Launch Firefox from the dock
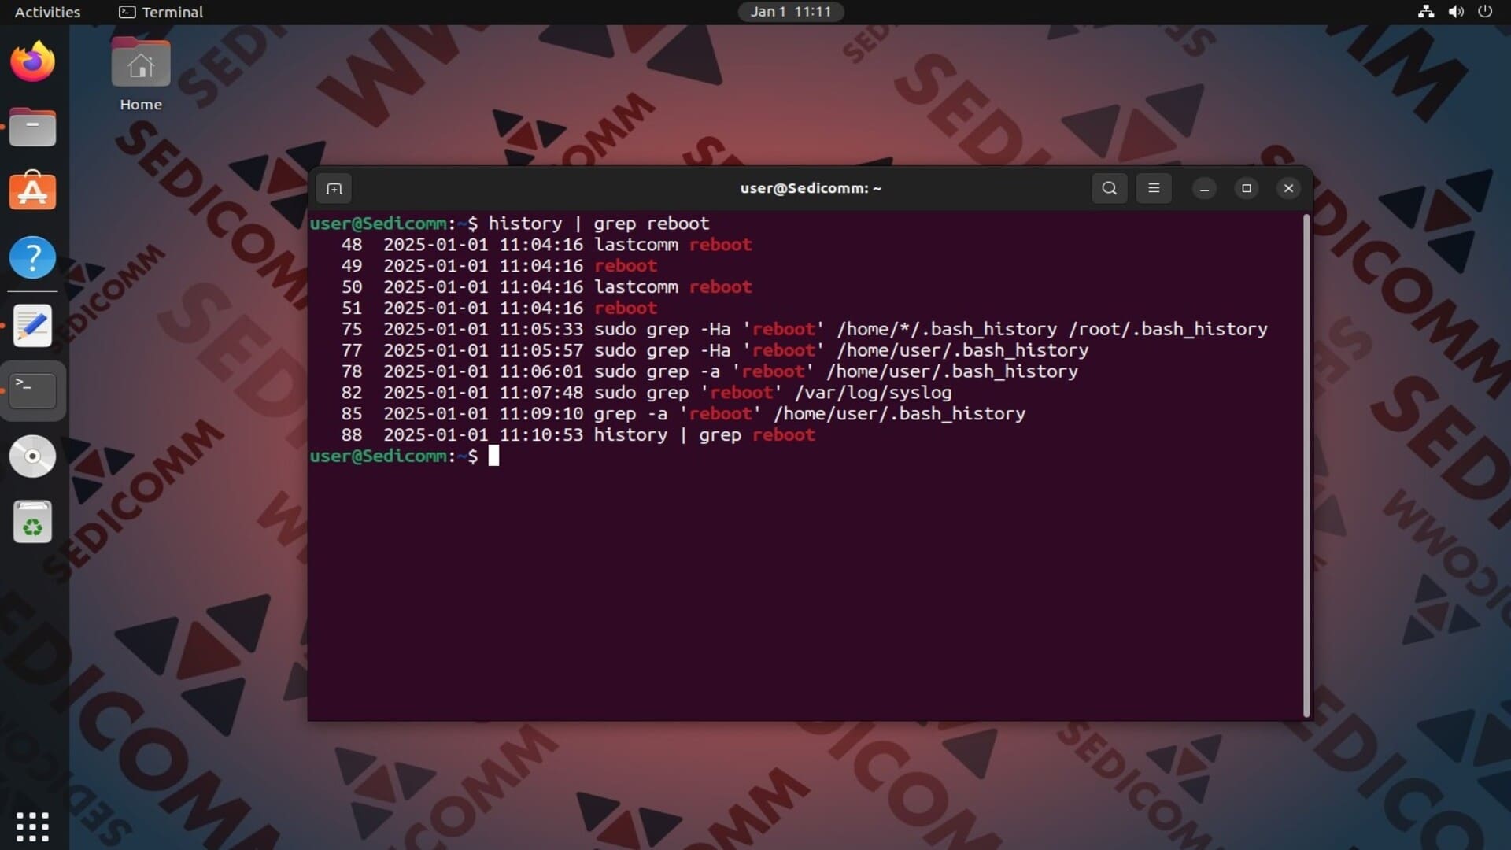Image resolution: width=1511 pixels, height=850 pixels. 32,62
